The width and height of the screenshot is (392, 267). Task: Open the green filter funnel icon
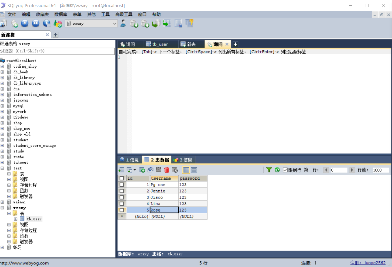(x=269, y=170)
